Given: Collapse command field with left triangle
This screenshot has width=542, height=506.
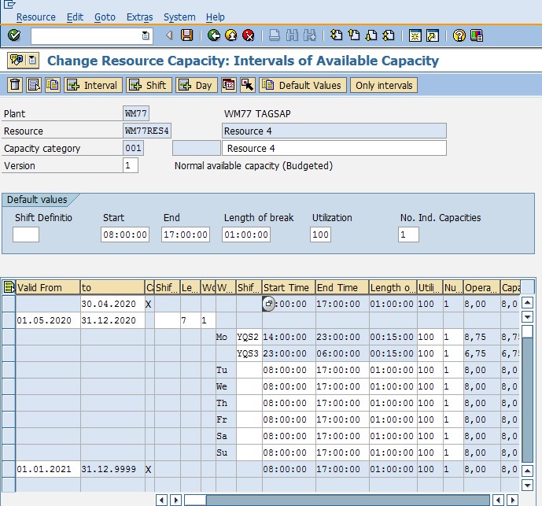Looking at the screenshot, I should pos(169,35).
